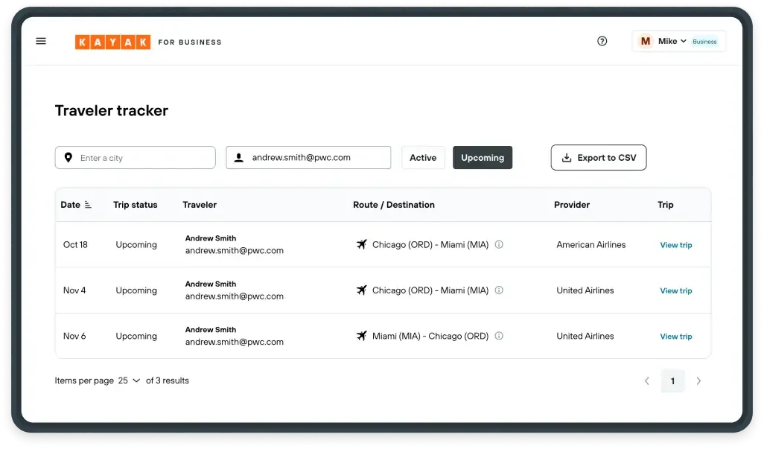The width and height of the screenshot is (764, 449).
Task: Open route info icon for Nov 6 flight
Action: click(x=499, y=336)
